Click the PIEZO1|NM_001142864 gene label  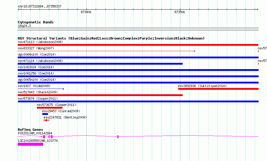[35, 133]
